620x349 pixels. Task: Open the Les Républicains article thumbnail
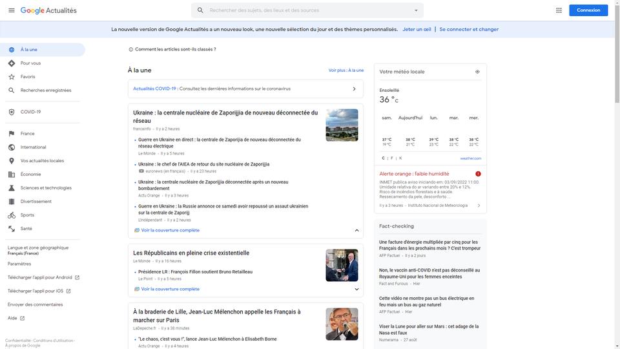pos(342,265)
